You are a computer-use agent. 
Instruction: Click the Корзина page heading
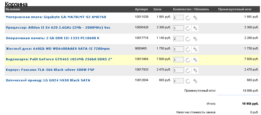point(16,4)
